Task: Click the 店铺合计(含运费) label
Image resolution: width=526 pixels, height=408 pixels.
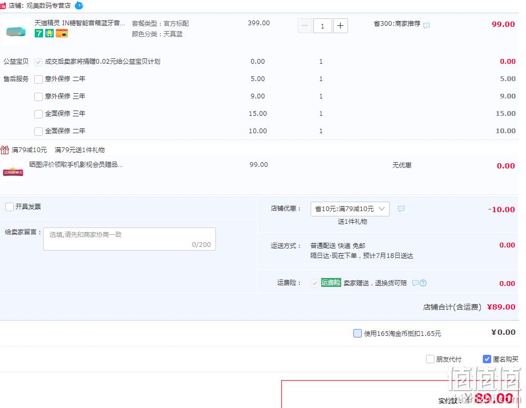Action: pyautogui.click(x=452, y=307)
